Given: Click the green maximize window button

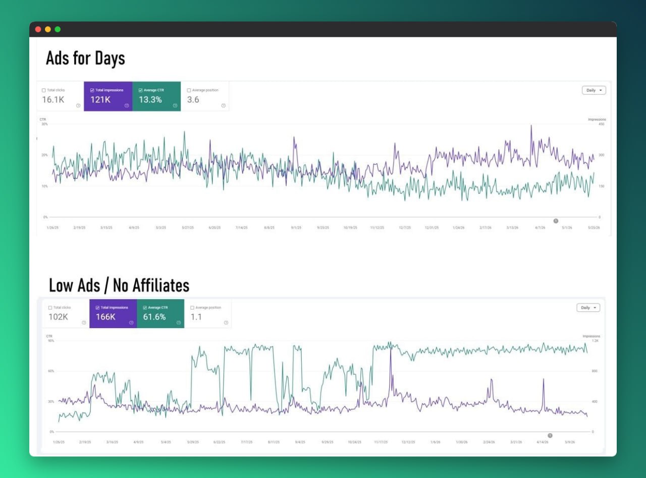Looking at the screenshot, I should [x=58, y=29].
